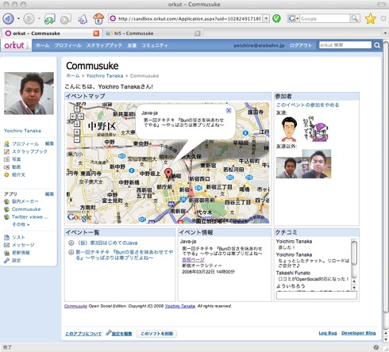389x352 pixels.
Task: Click the browser URL address field
Action: 189,18
